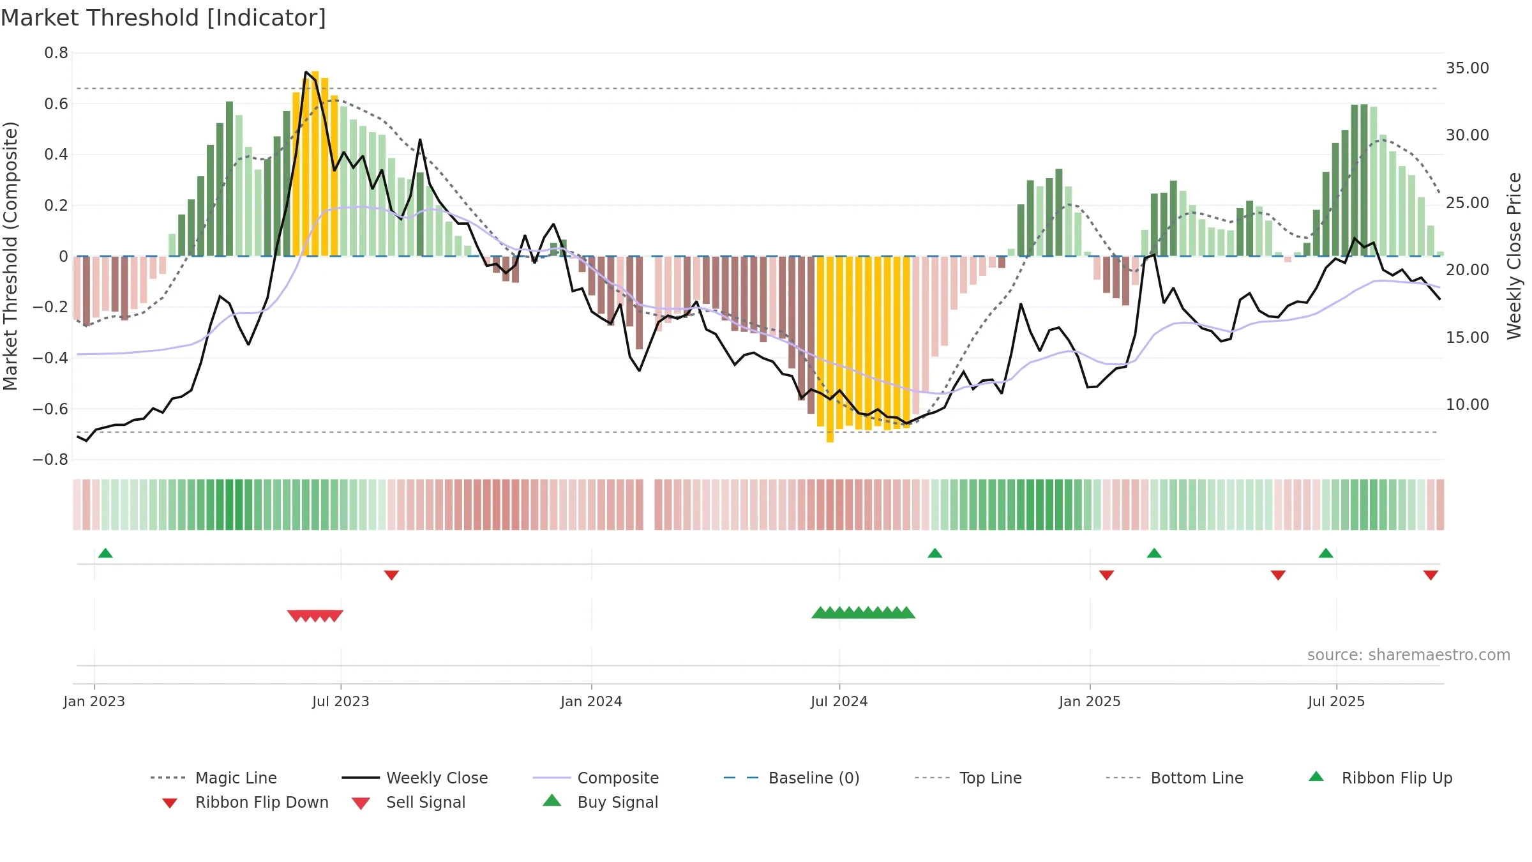The image size is (1532, 862).
Task: Click the red Ribbon Flip Down legend triangle
Action: 170,803
